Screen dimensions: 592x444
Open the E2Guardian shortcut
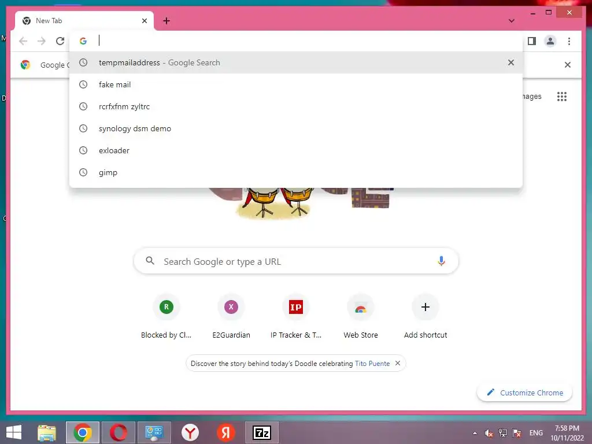click(x=231, y=316)
